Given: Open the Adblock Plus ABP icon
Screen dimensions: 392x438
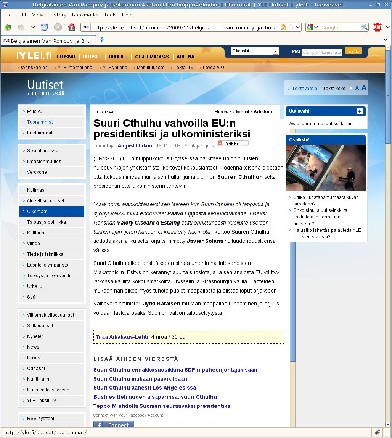Looking at the screenshot, I should [x=377, y=27].
